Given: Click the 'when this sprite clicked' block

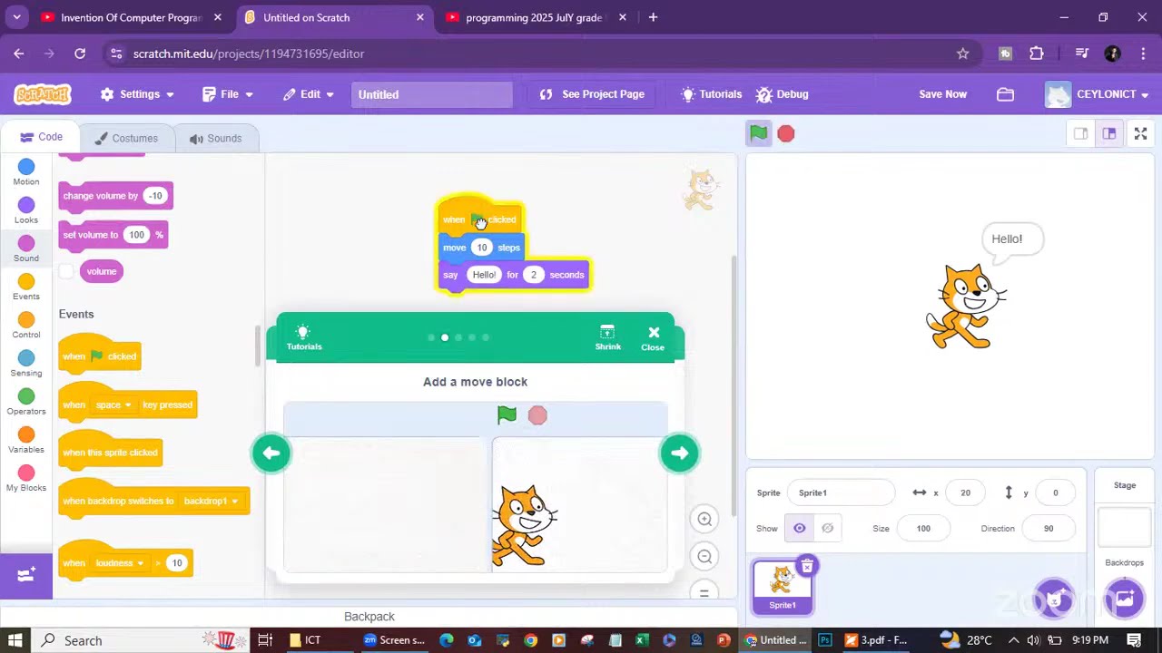Looking at the screenshot, I should [x=109, y=452].
